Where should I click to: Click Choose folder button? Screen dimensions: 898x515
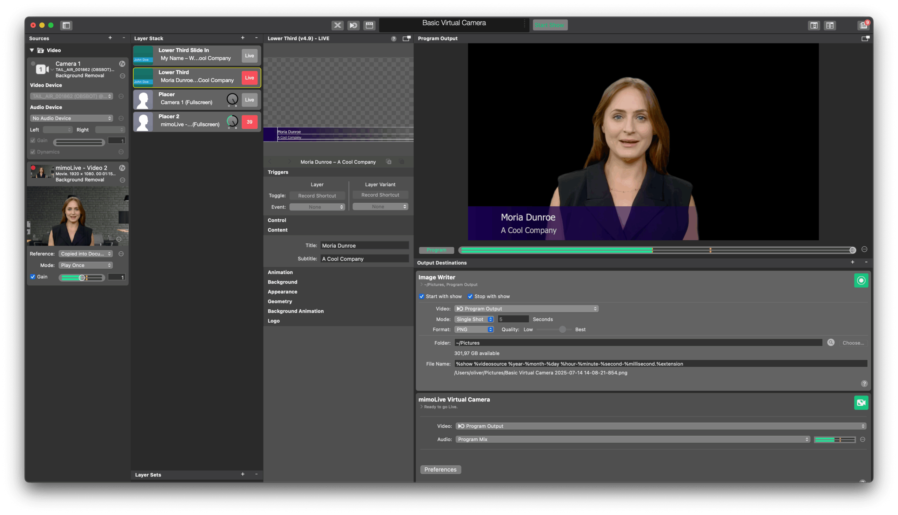pyautogui.click(x=853, y=343)
